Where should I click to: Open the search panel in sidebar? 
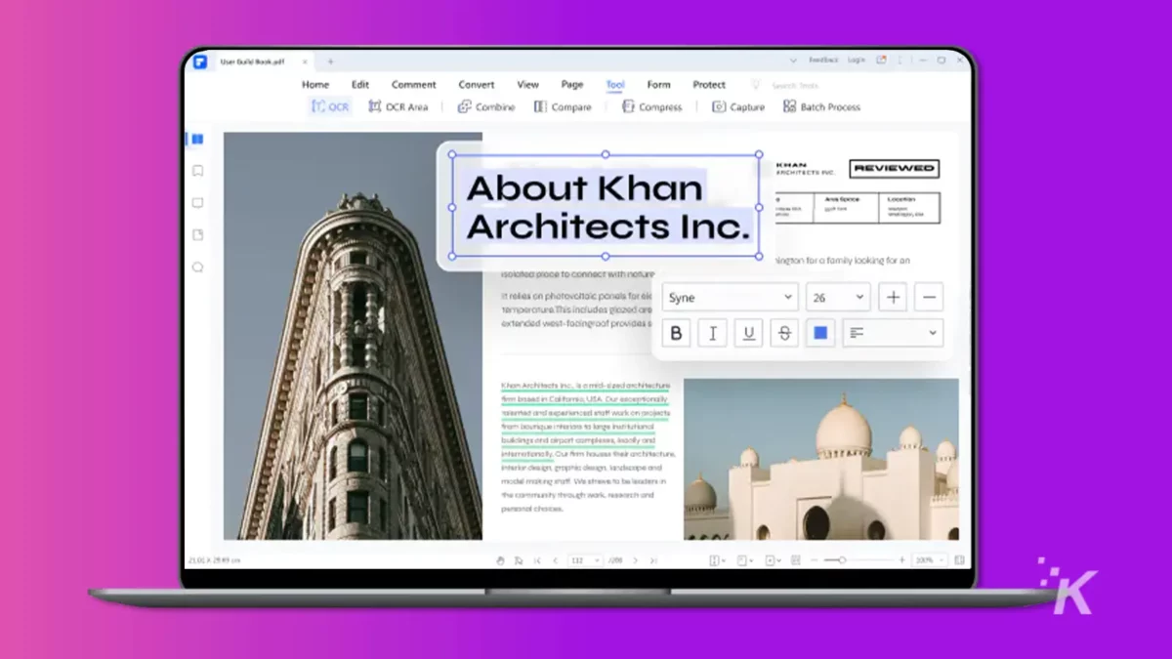click(x=197, y=267)
